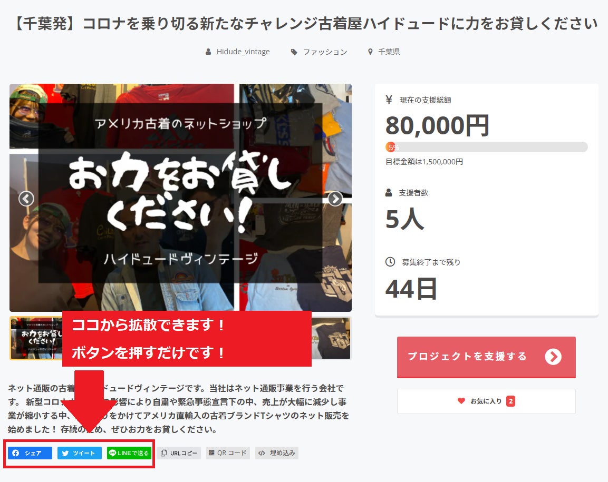Click the previous slide arrow on image

(x=26, y=199)
